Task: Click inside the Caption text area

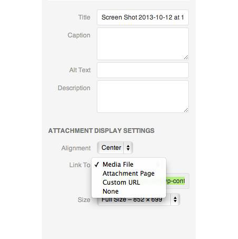Action: pos(143,44)
